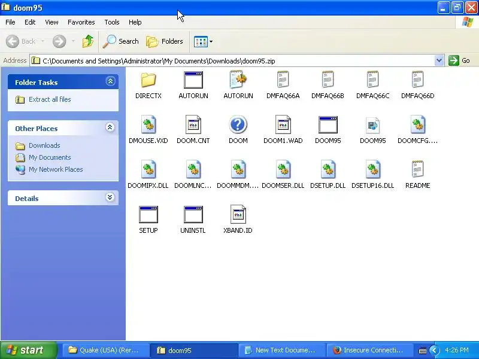Click the zip icon in title bar
This screenshot has height=359, width=479.
pyautogui.click(x=5, y=7)
